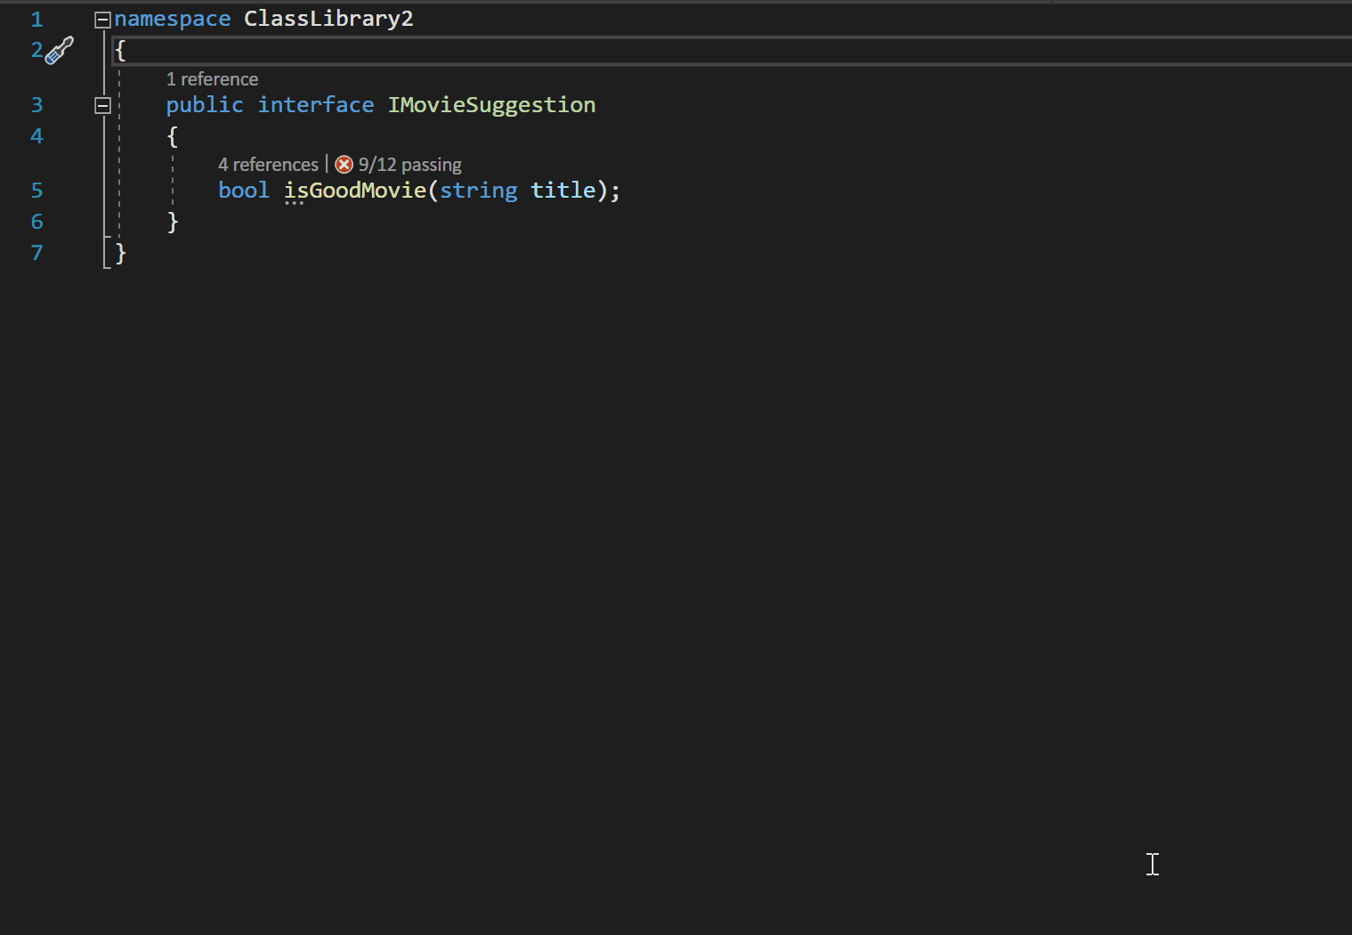Click the red failing-tests X icon

tap(344, 164)
